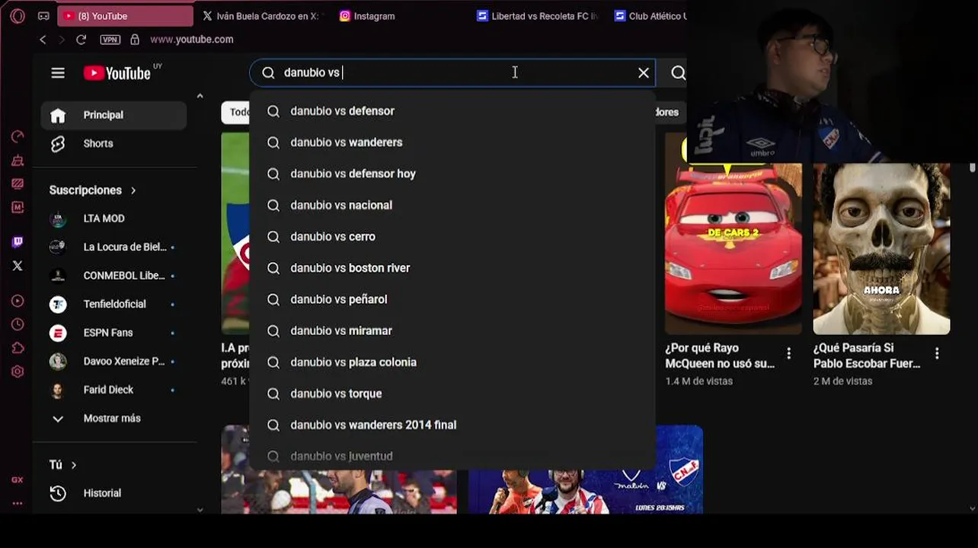Open options for Rayo McQueen video

(789, 354)
